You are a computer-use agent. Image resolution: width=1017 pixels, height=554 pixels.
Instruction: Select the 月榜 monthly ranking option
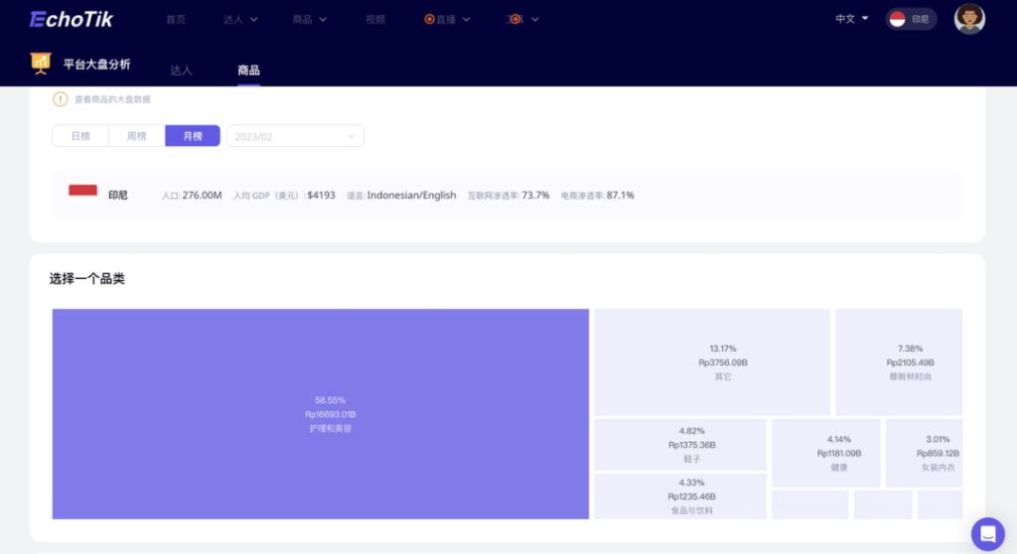[193, 136]
